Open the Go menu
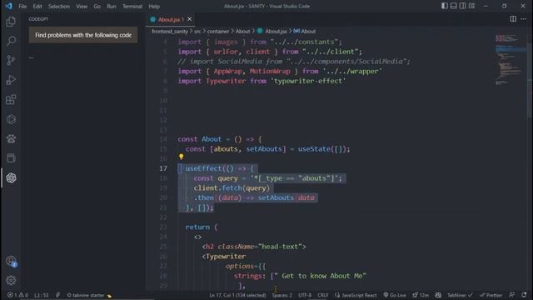 click(x=97, y=6)
